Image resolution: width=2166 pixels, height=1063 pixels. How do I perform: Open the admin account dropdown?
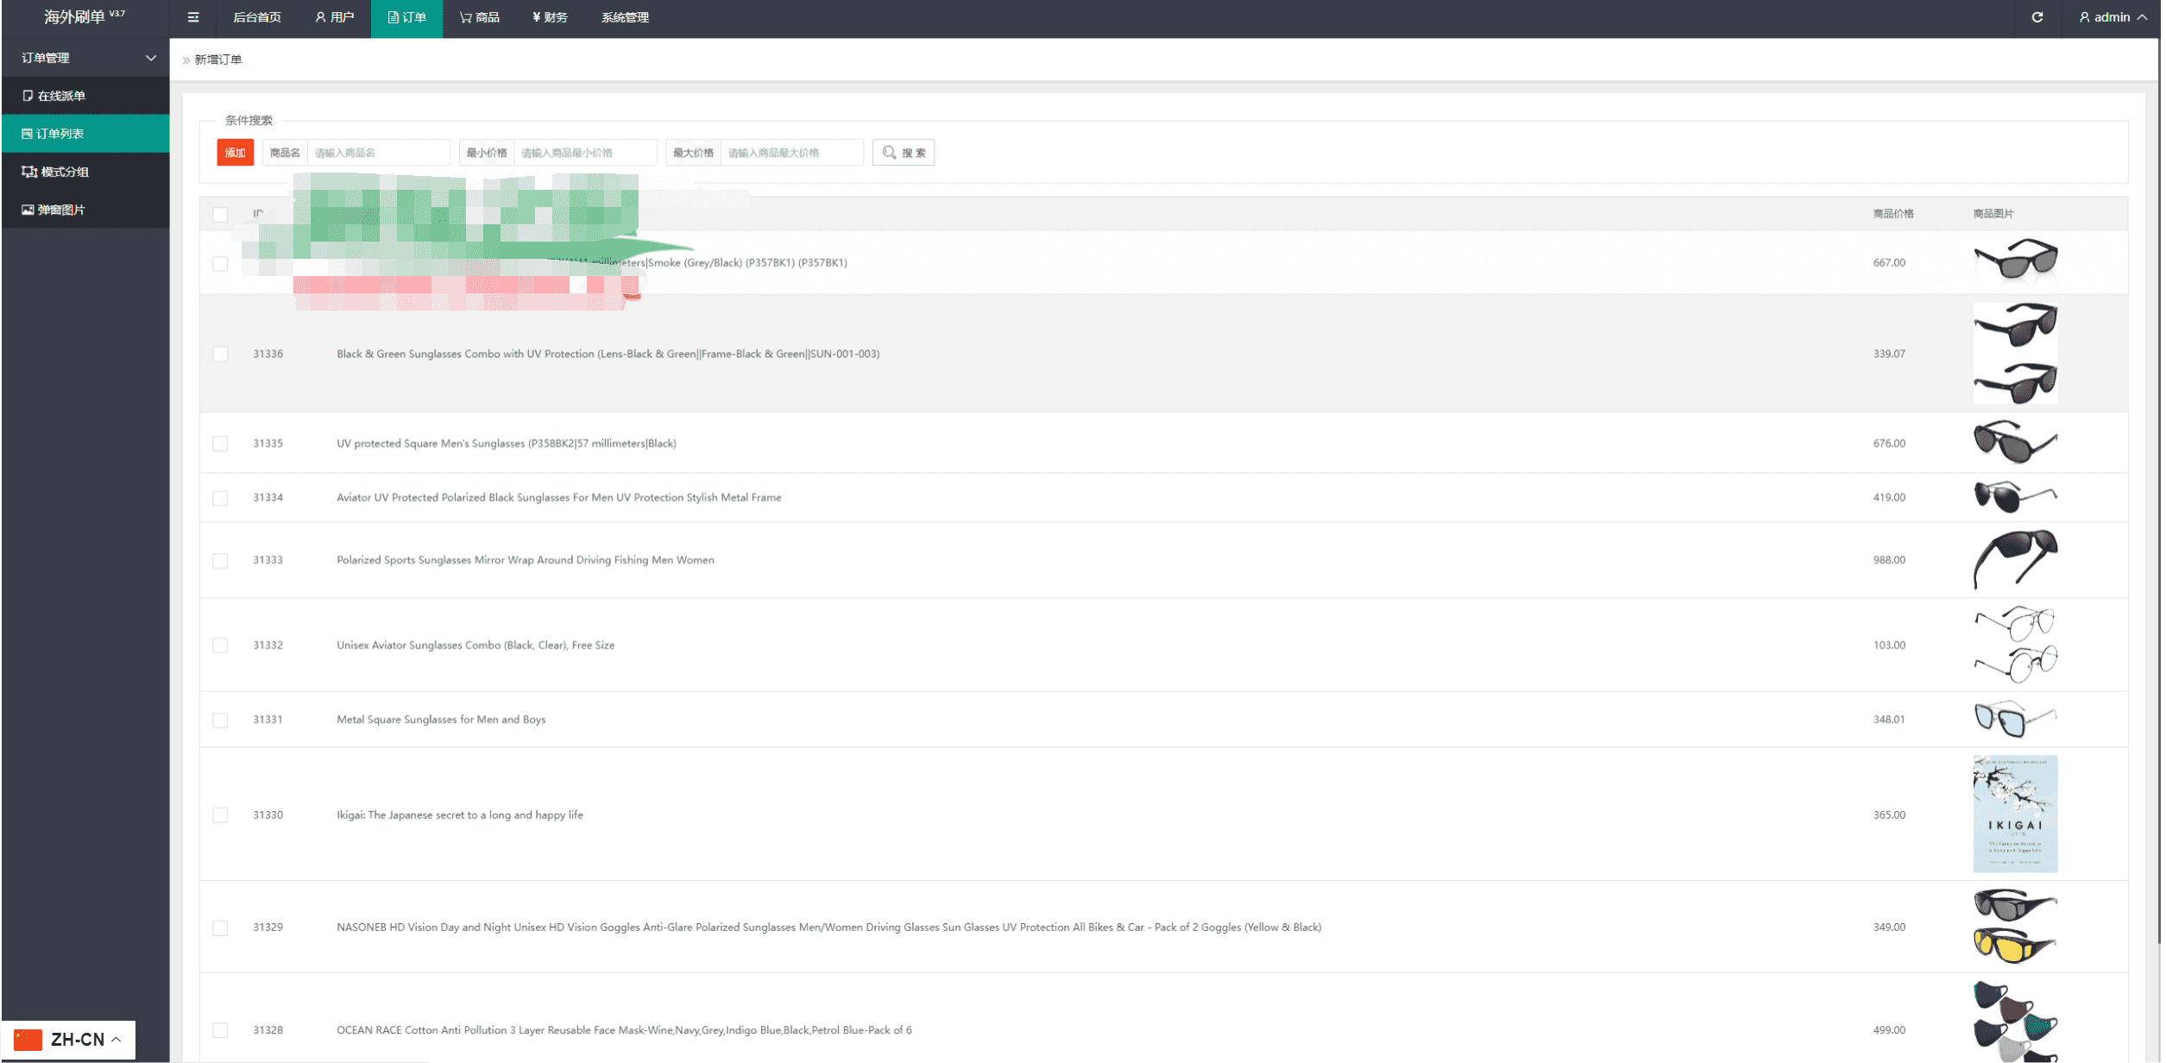click(2112, 17)
